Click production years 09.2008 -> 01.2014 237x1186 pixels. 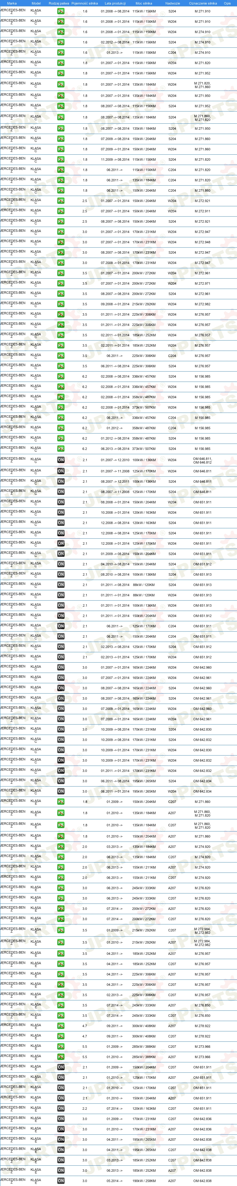pyautogui.click(x=115, y=304)
